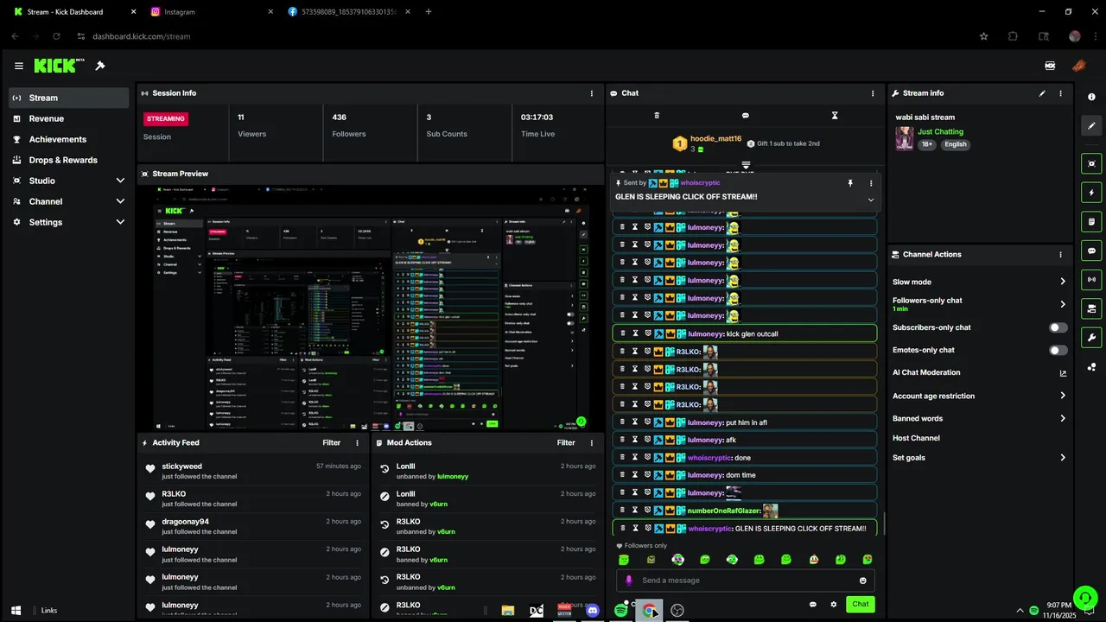Image resolution: width=1106 pixels, height=622 pixels.
Task: Edit stream info using the pencil icon
Action: (x=1042, y=93)
